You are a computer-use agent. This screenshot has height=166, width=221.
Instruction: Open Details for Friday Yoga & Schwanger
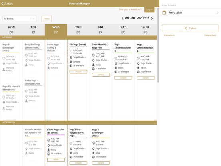(100, 163)
